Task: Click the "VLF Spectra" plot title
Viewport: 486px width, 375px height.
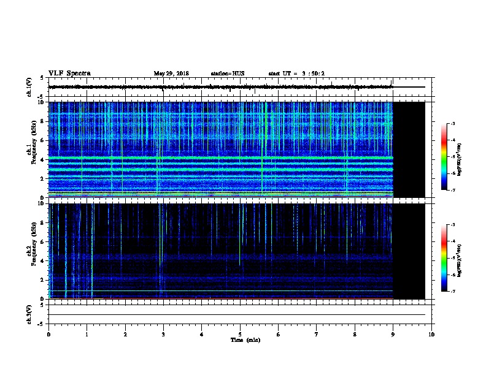Action: (x=69, y=74)
